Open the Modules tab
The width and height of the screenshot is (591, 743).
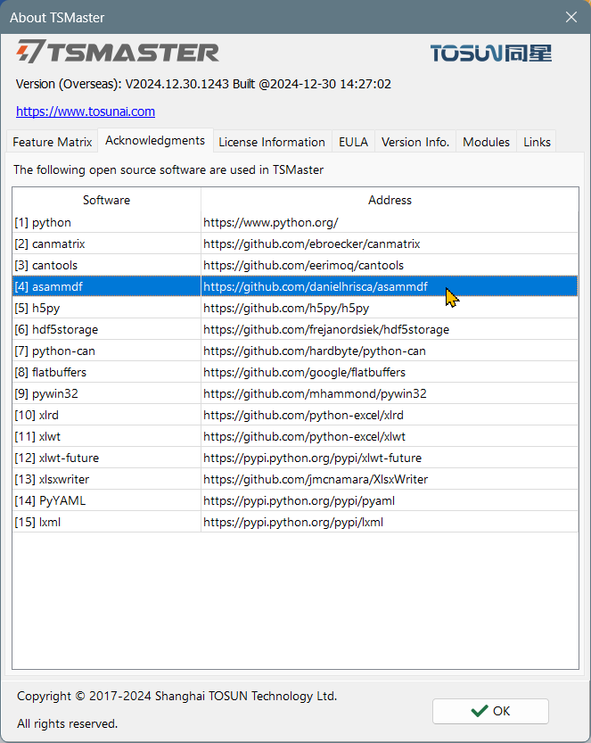(x=486, y=142)
